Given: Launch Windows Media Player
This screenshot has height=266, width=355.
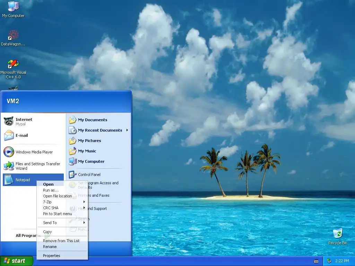Looking at the screenshot, I should 33,152.
